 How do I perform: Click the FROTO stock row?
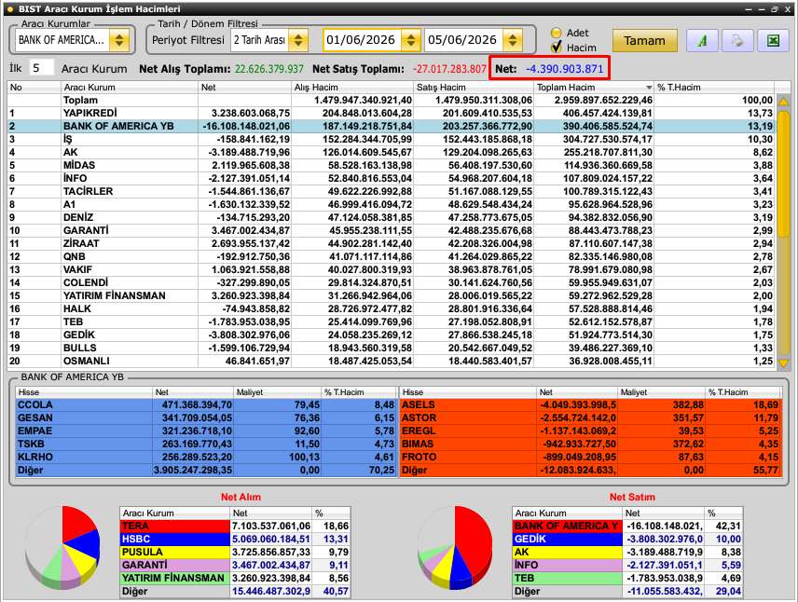tap(590, 457)
